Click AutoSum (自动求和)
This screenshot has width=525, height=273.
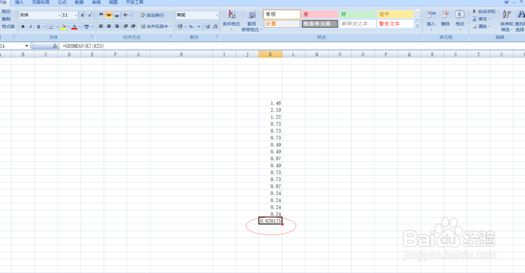[x=485, y=12]
